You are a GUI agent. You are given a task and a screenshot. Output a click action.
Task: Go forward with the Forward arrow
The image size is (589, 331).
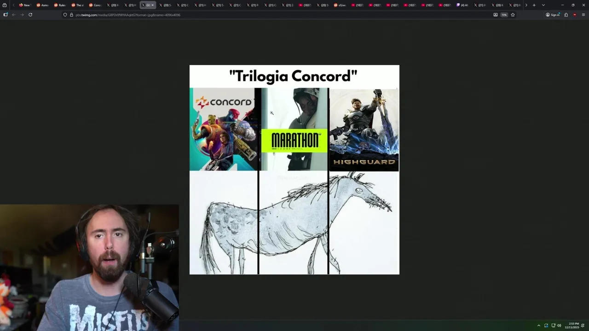(x=22, y=15)
